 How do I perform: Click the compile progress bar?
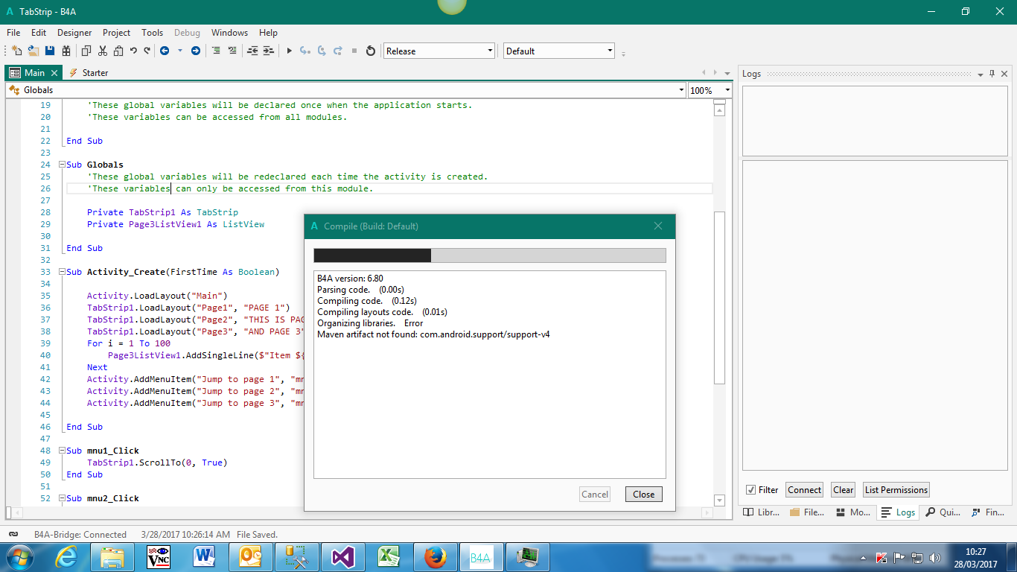tap(489, 255)
